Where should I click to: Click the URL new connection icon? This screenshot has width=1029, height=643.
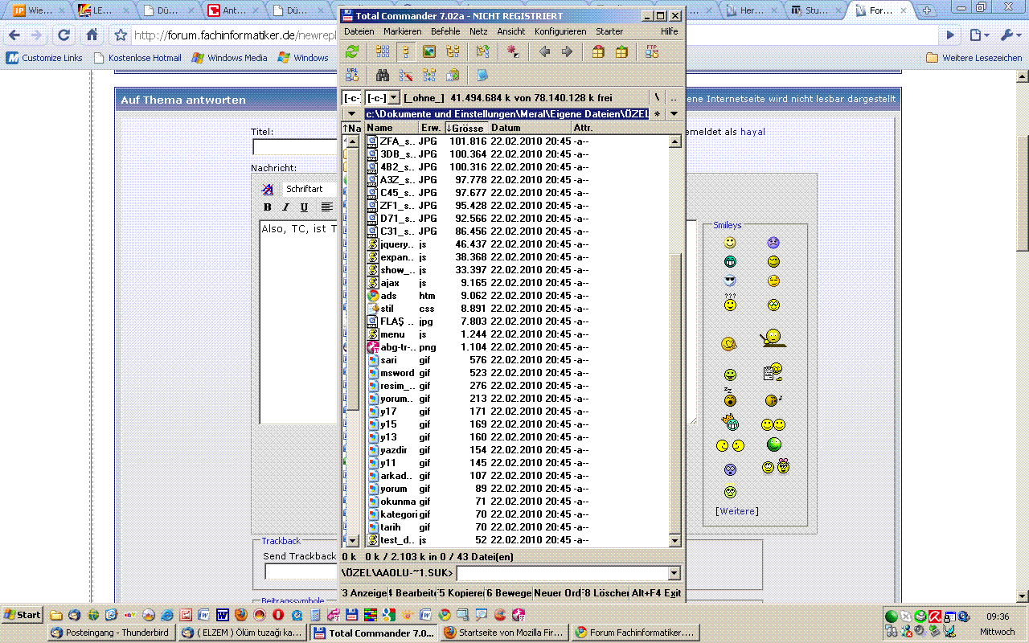click(352, 75)
